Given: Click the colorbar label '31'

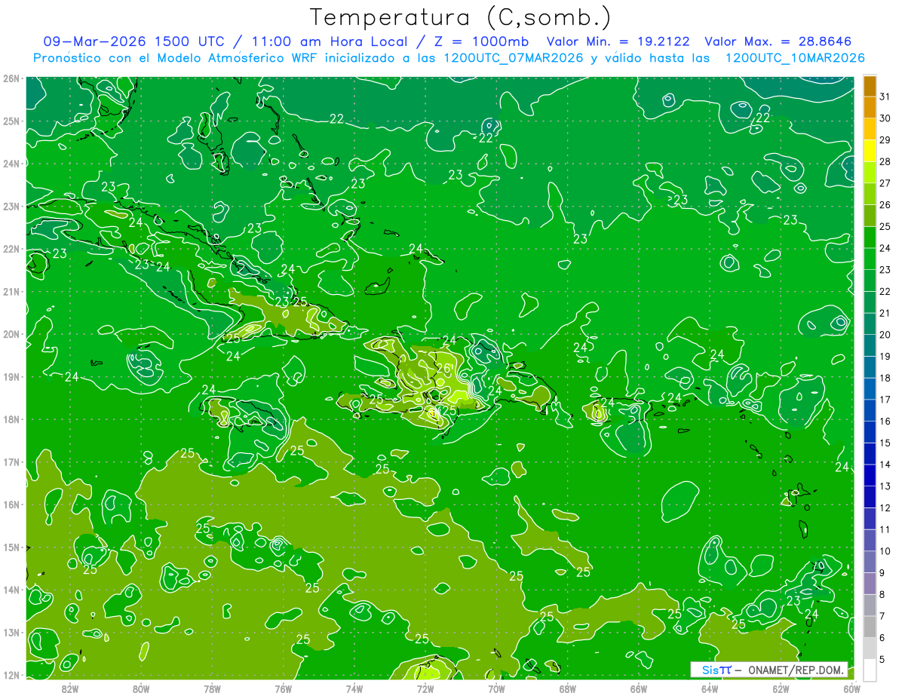Looking at the screenshot, I should (885, 97).
